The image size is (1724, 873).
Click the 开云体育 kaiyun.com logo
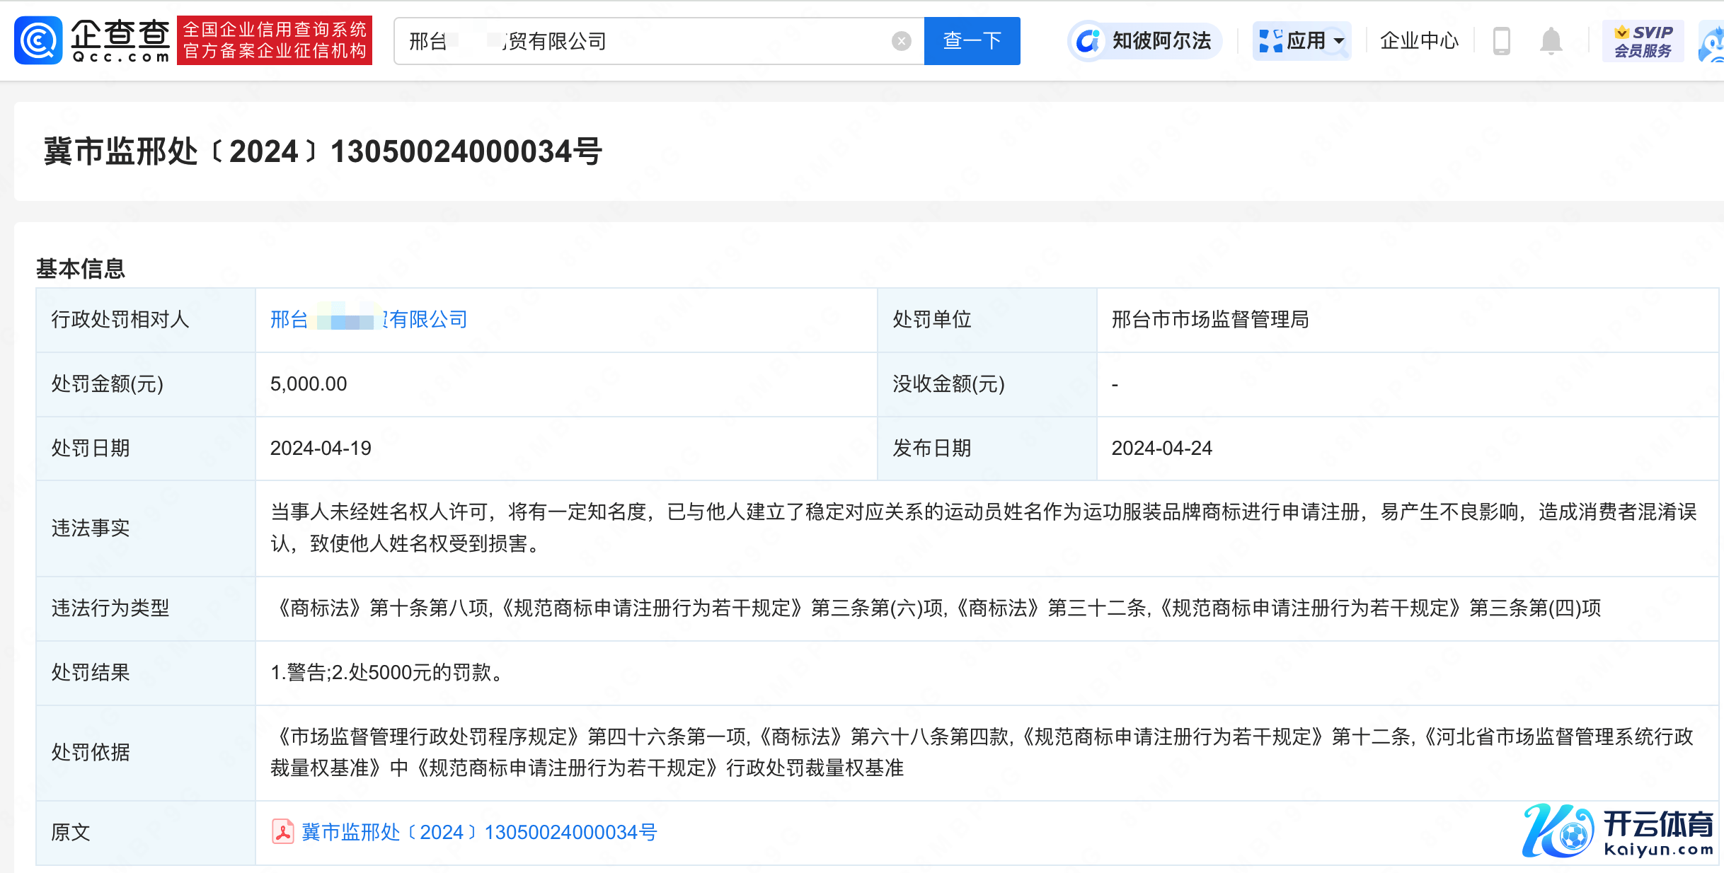tap(1618, 831)
